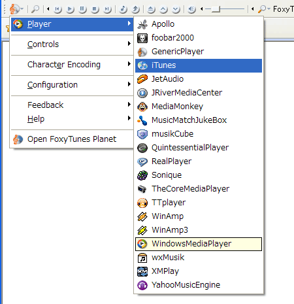Open the Feedback submenu item
This screenshot has width=294, height=304.
(72, 105)
